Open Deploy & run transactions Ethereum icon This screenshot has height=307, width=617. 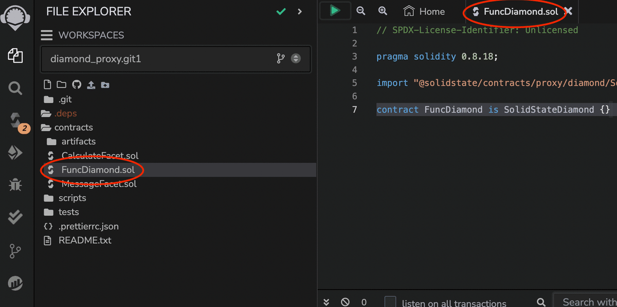15,153
